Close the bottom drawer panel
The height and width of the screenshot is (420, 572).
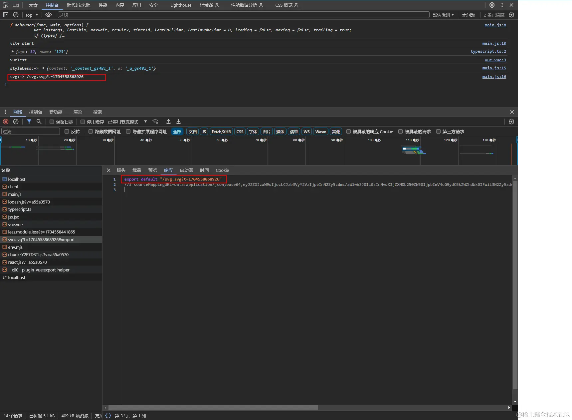[x=512, y=112]
